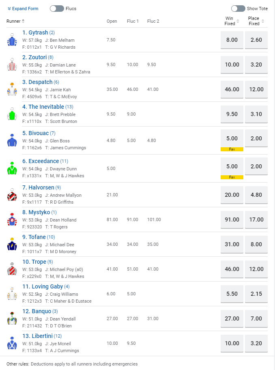Click Bivouac blue jockey silks icon
Image resolution: width=275 pixels, height=370 pixels.
12,140
